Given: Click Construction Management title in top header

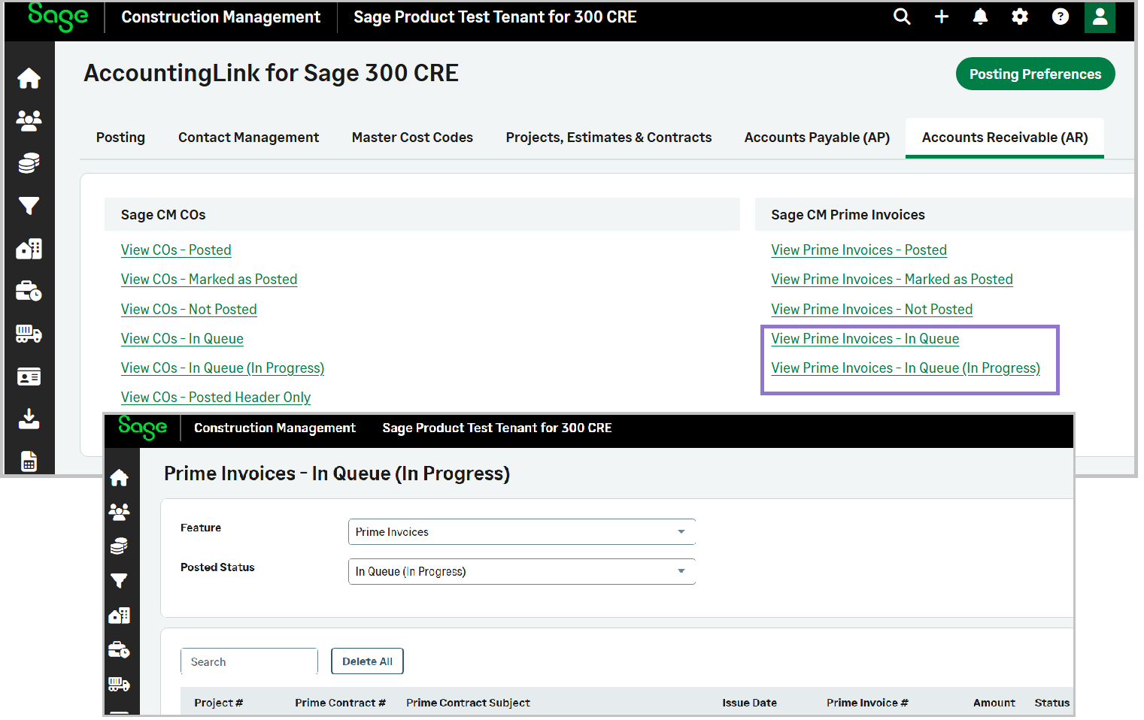Looking at the screenshot, I should coord(221,17).
